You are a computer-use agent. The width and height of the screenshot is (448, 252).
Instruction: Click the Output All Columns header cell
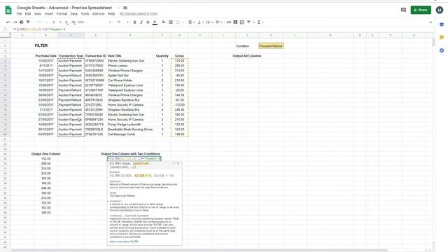point(247,56)
